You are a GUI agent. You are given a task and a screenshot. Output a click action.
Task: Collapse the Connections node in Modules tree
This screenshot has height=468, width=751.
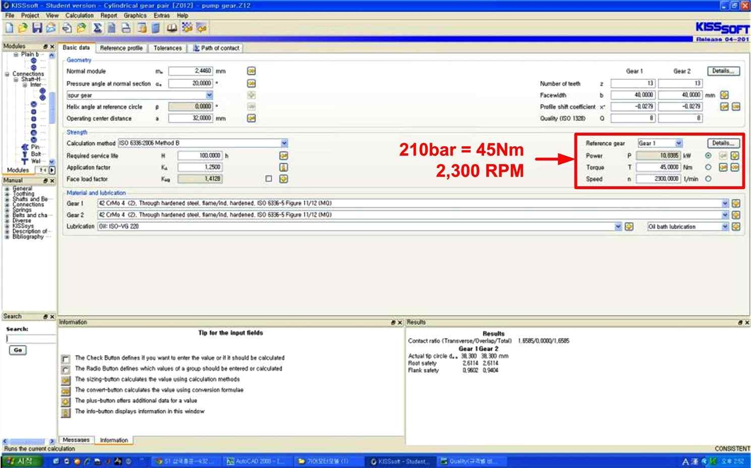pyautogui.click(x=7, y=74)
